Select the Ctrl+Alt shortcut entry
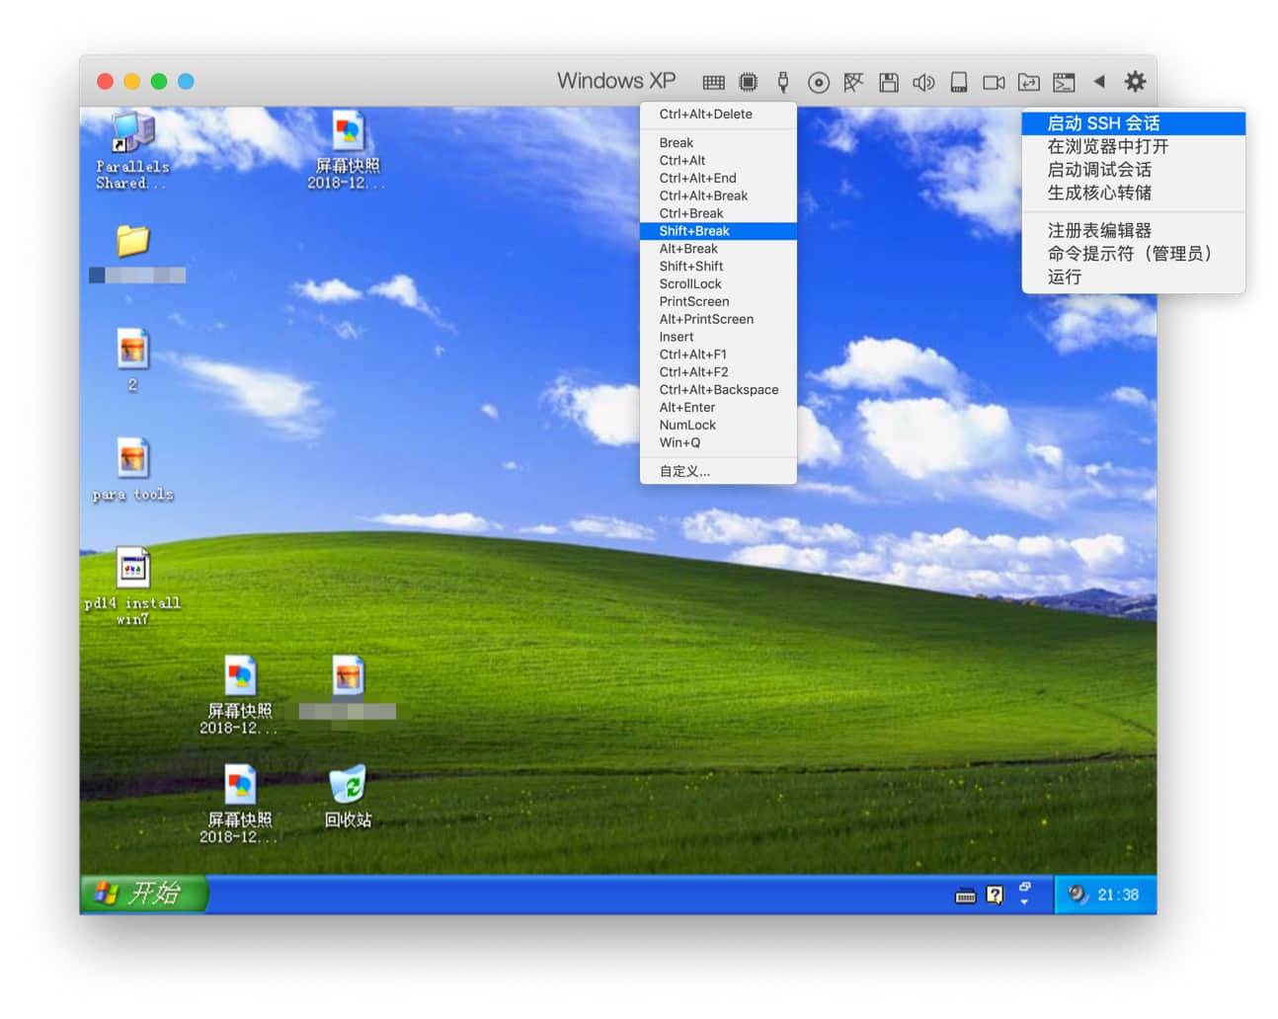Viewport: 1278px width, 1019px height. [718, 161]
